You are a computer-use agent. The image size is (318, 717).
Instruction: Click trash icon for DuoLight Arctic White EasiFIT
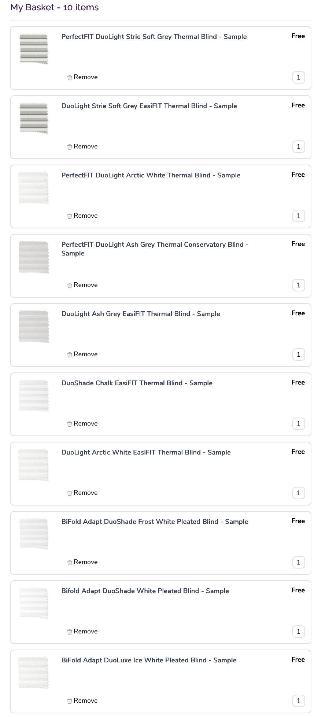click(x=70, y=493)
